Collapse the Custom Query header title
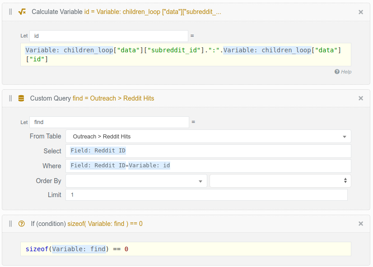Image resolution: width=373 pixels, height=267 pixels. pos(92,98)
